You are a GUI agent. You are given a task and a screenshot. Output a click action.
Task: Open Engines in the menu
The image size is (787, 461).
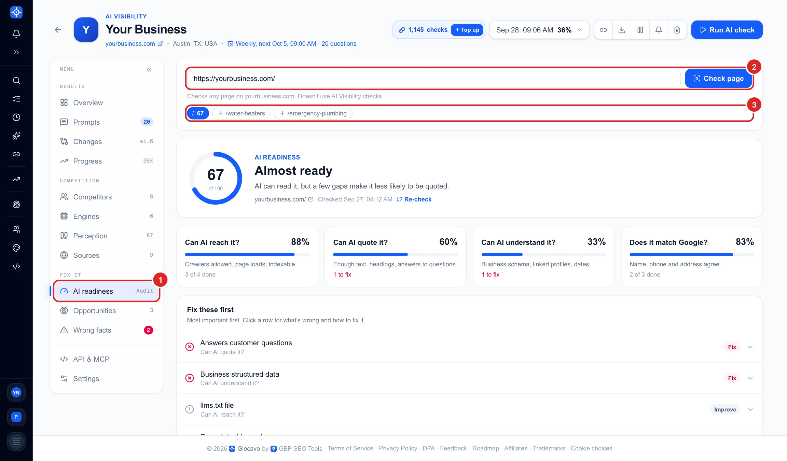107,216
